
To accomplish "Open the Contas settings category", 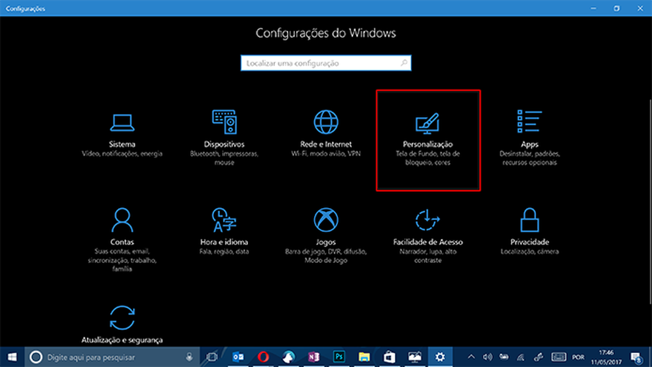I will pyautogui.click(x=122, y=240).
